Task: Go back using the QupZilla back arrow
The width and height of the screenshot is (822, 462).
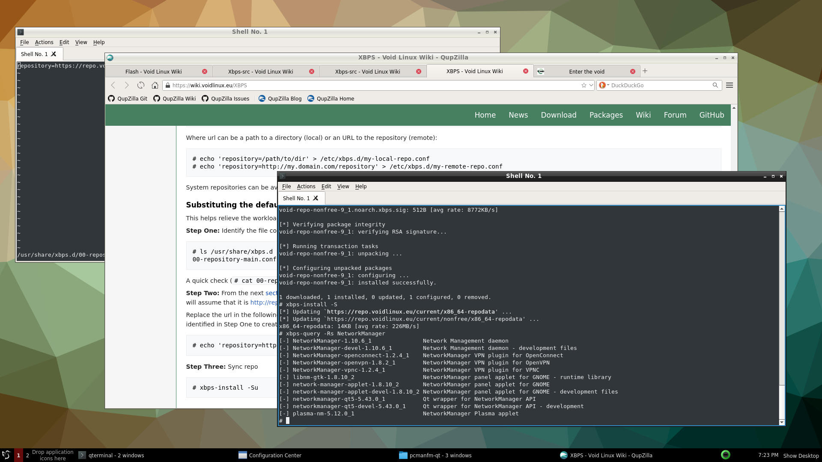Action: click(113, 85)
